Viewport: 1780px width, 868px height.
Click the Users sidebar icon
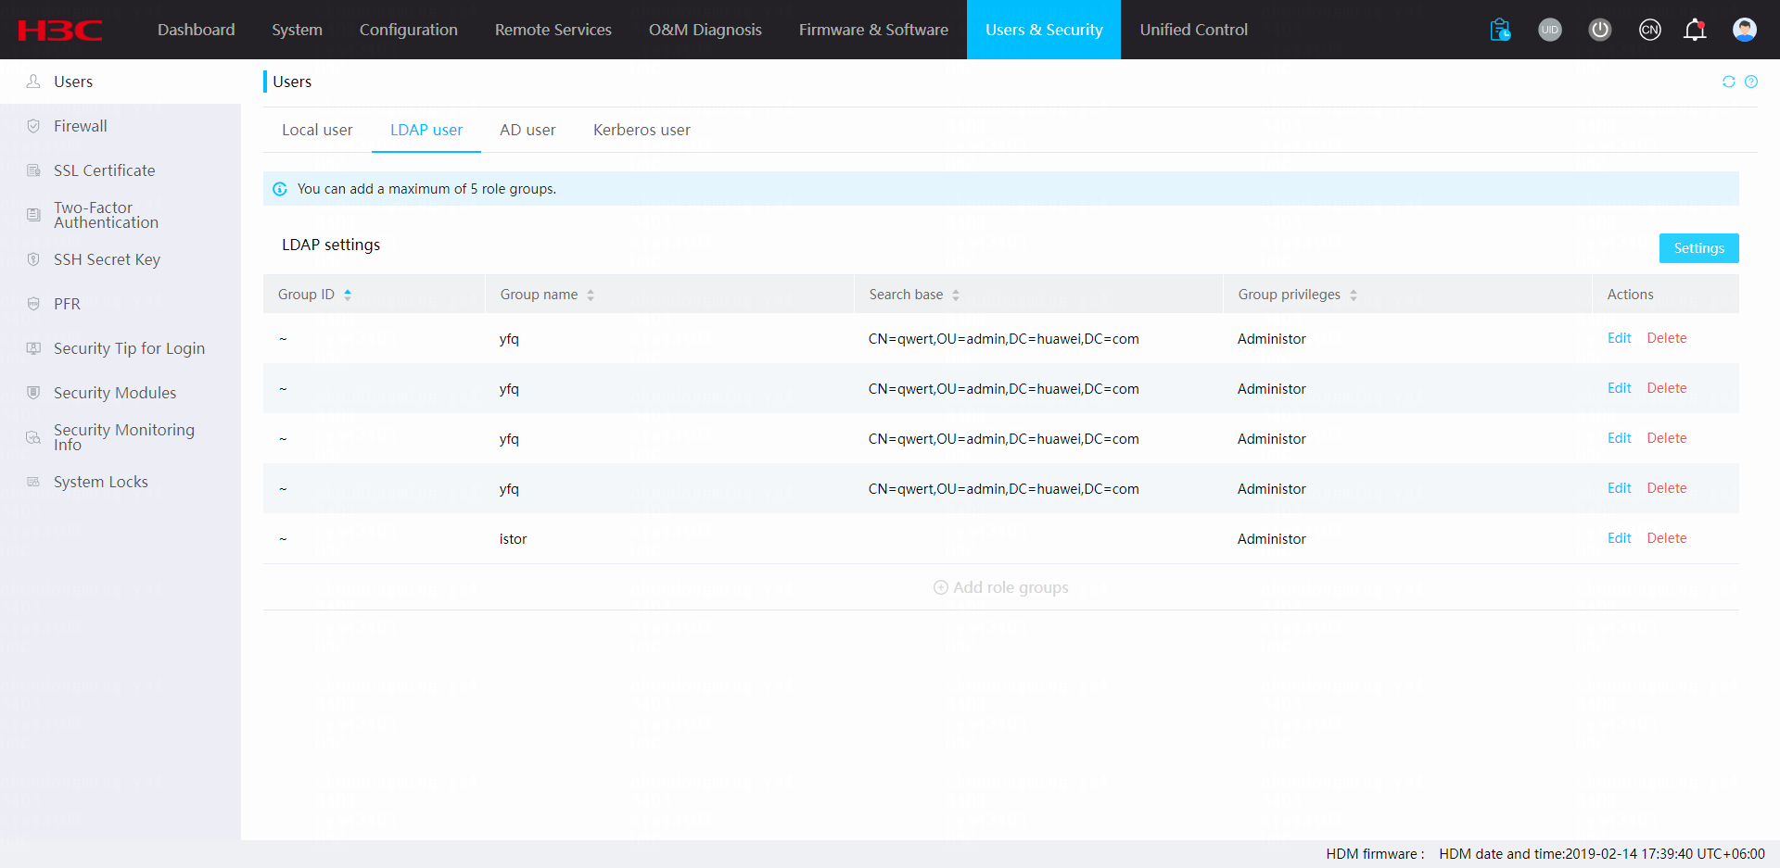pos(33,82)
